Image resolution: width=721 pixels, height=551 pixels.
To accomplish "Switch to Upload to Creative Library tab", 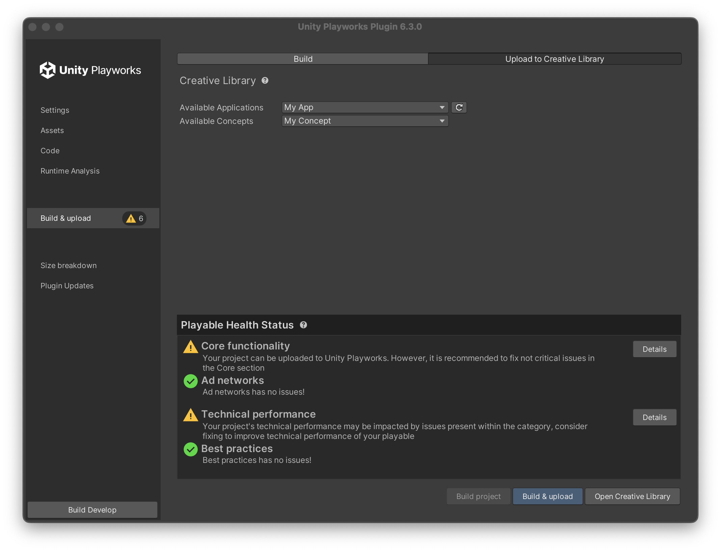I will (x=555, y=59).
